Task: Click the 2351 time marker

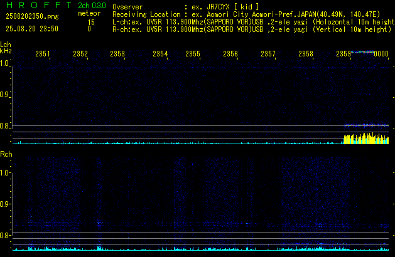Action: coord(43,54)
